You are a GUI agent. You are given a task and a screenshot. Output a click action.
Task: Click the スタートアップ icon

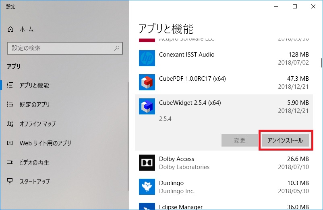coord(10,181)
